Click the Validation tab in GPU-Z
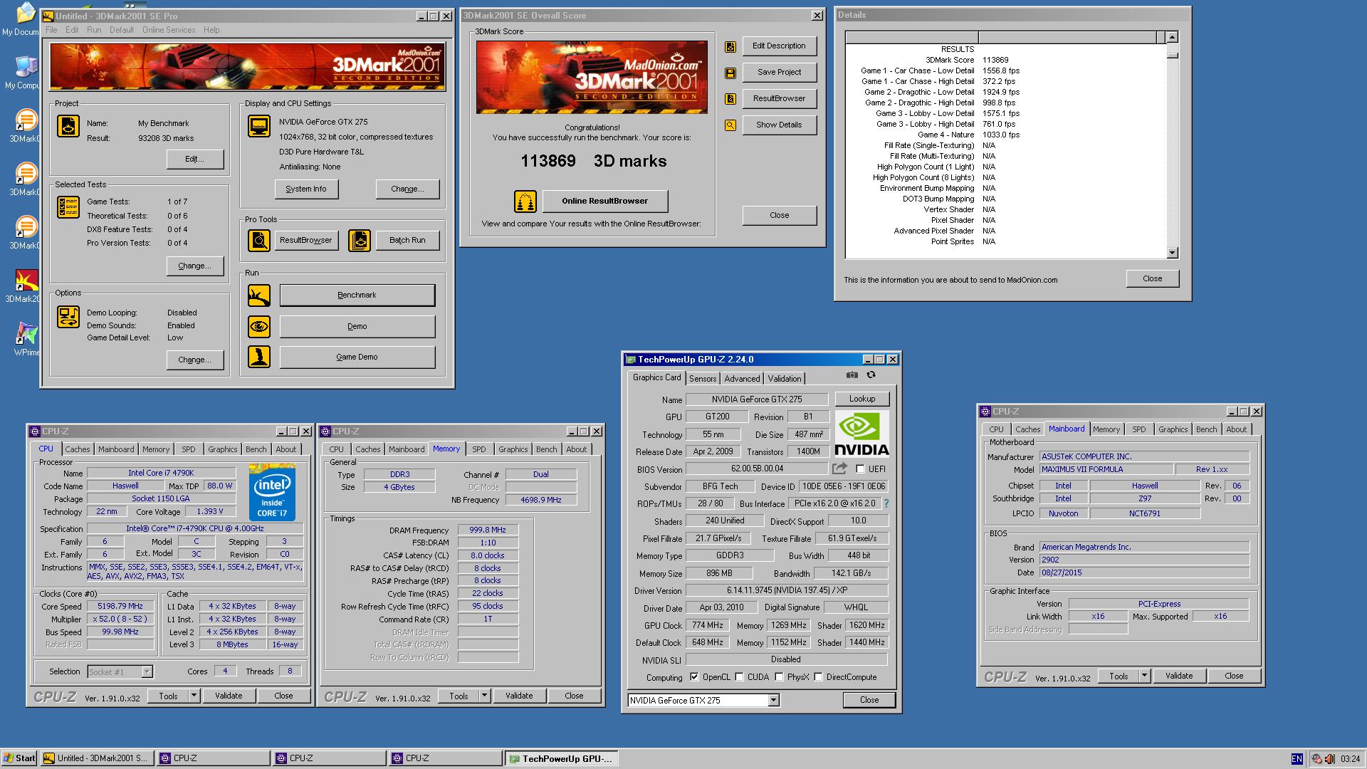Image resolution: width=1367 pixels, height=769 pixels. tap(785, 379)
